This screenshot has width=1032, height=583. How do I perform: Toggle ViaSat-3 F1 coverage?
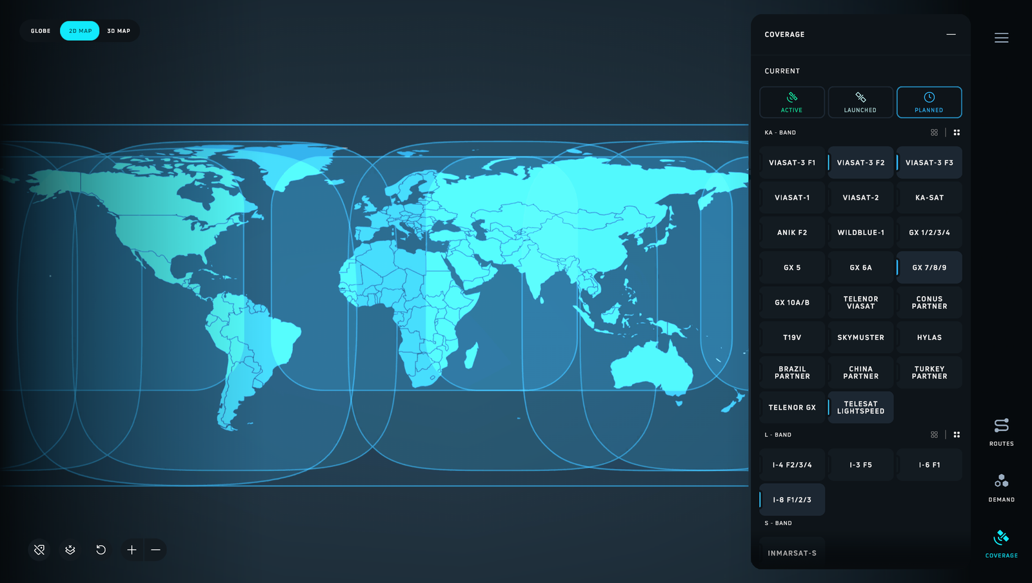click(x=792, y=163)
